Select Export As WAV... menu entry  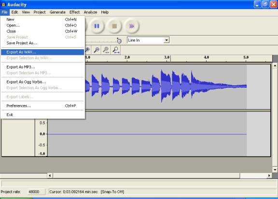(42, 52)
